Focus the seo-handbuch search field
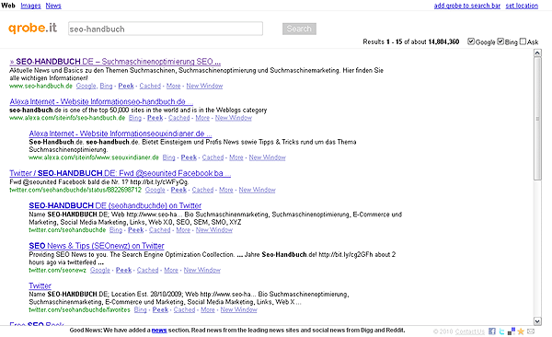Screen dimensions: 552x337 point(166,29)
